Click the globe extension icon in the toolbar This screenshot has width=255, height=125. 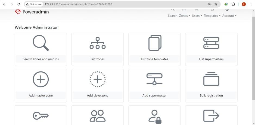[226, 4]
